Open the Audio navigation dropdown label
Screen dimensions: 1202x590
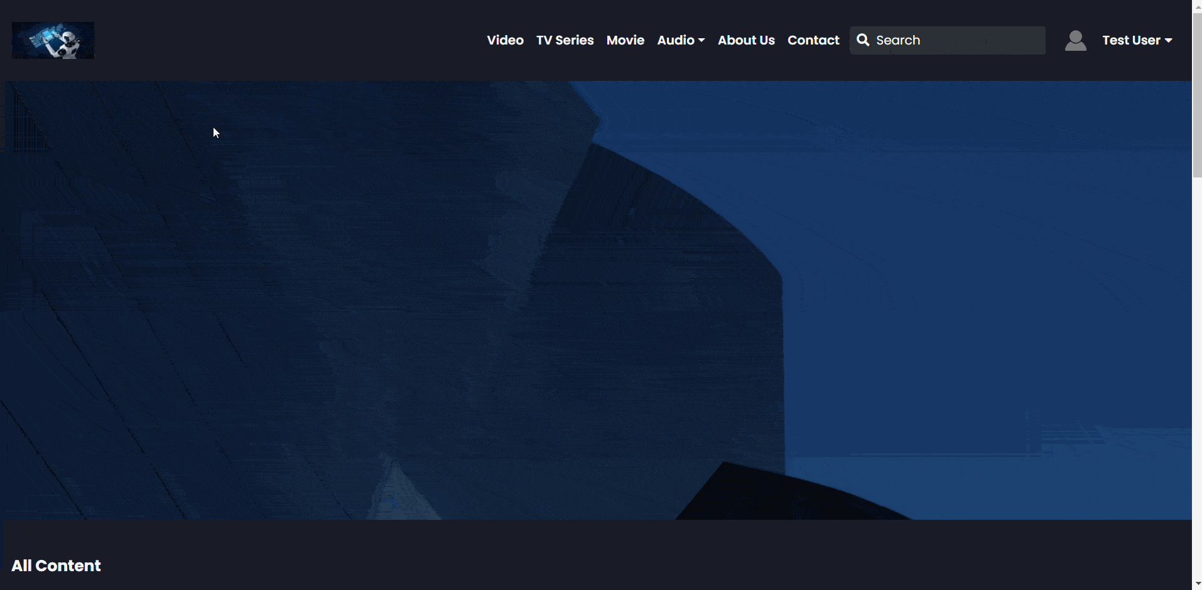(675, 40)
